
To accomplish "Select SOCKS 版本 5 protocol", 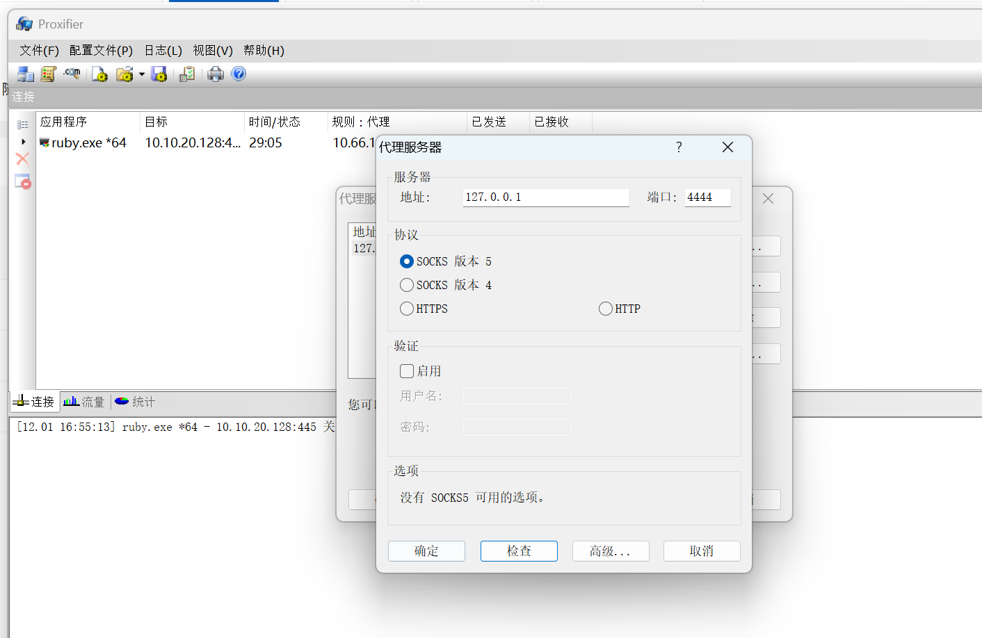I will click(x=446, y=261).
